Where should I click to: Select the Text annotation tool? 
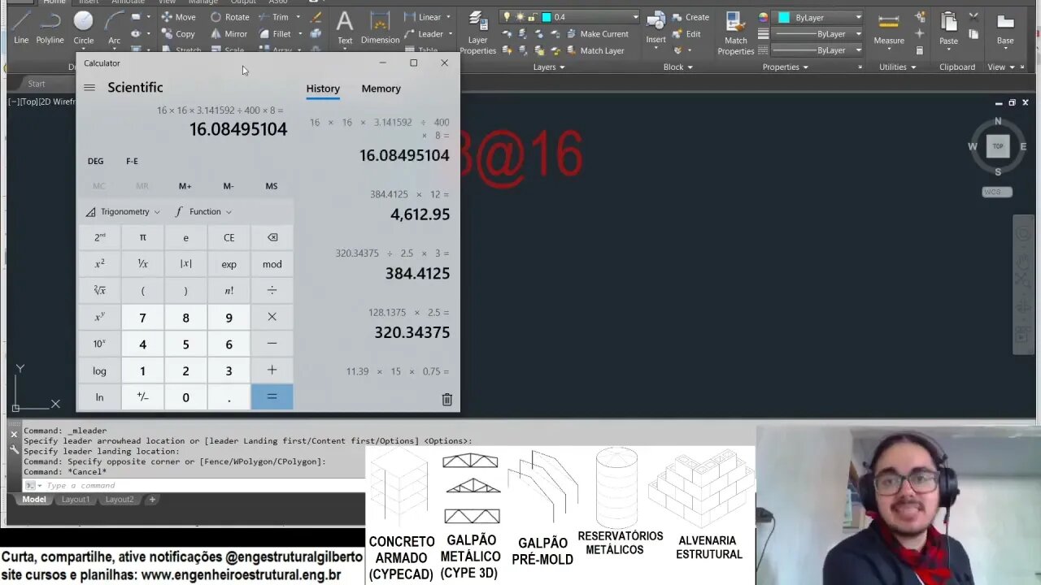point(345,27)
